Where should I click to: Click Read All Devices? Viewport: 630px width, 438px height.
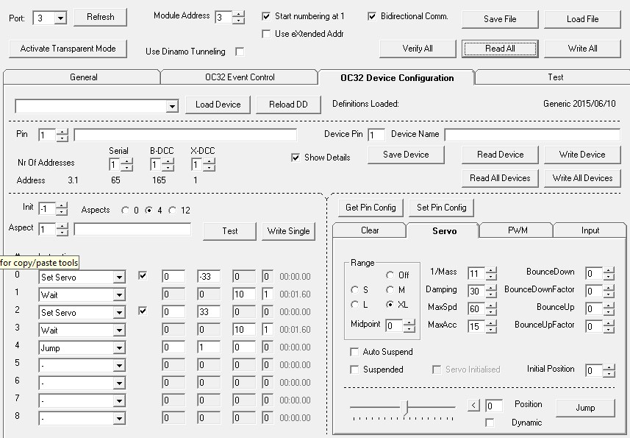500,178
